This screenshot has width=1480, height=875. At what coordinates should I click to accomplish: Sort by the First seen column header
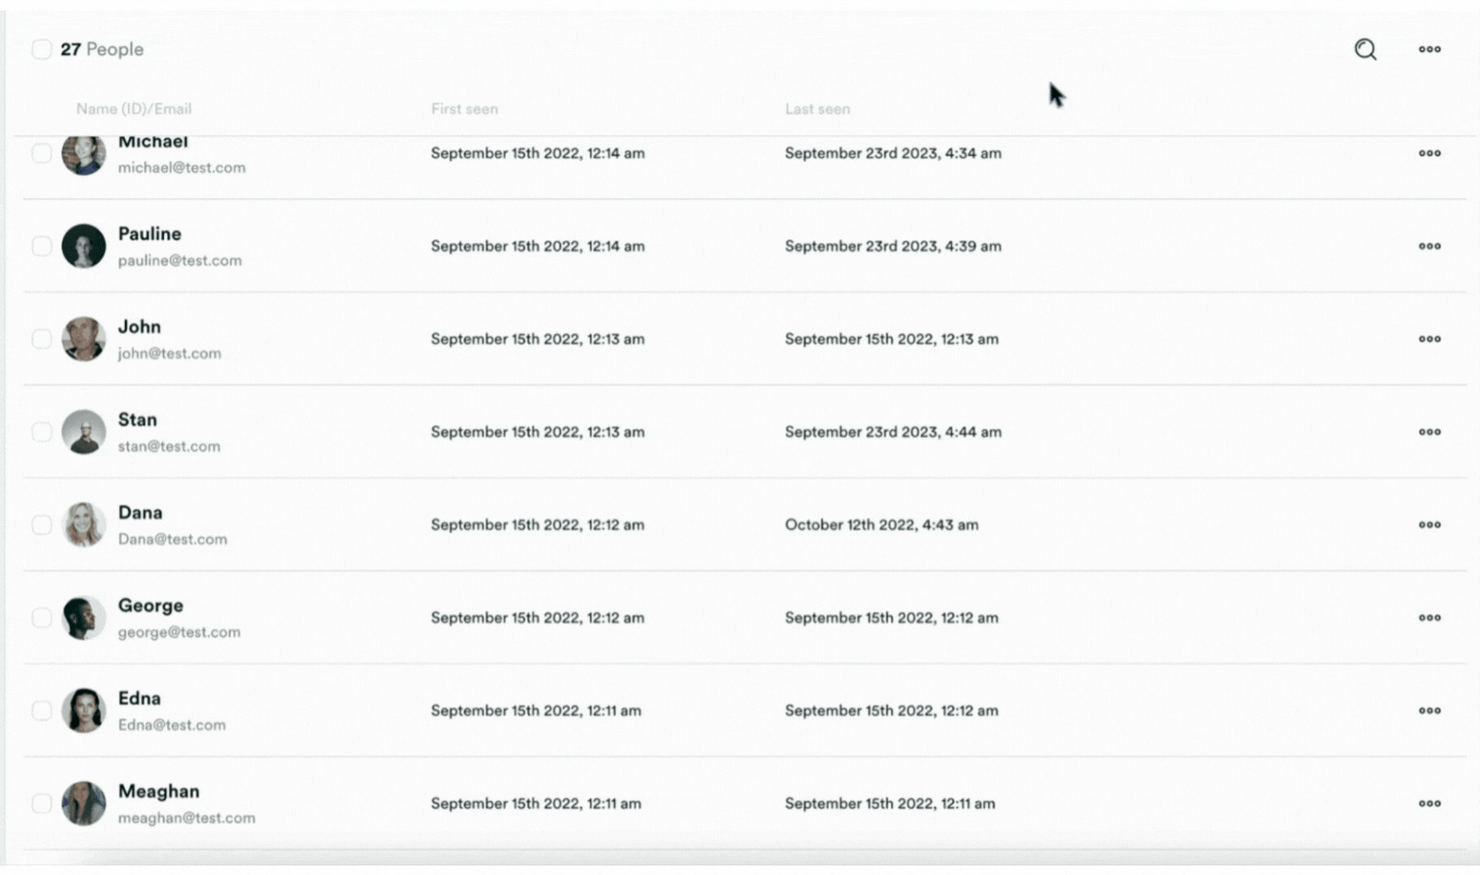click(464, 109)
